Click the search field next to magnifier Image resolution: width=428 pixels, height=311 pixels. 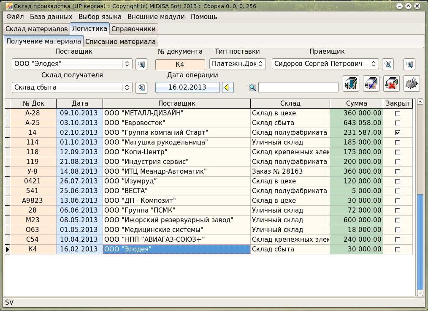[298, 87]
